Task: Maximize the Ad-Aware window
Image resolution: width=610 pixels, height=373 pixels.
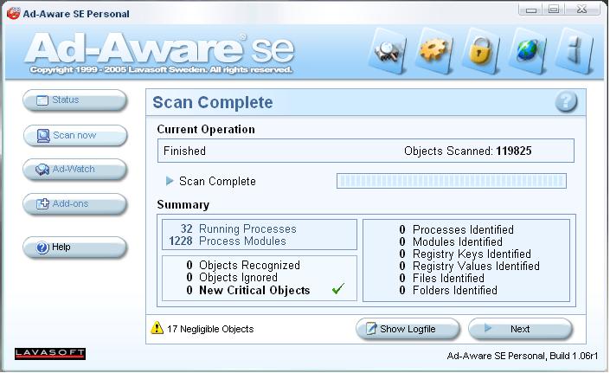Action: [x=554, y=10]
